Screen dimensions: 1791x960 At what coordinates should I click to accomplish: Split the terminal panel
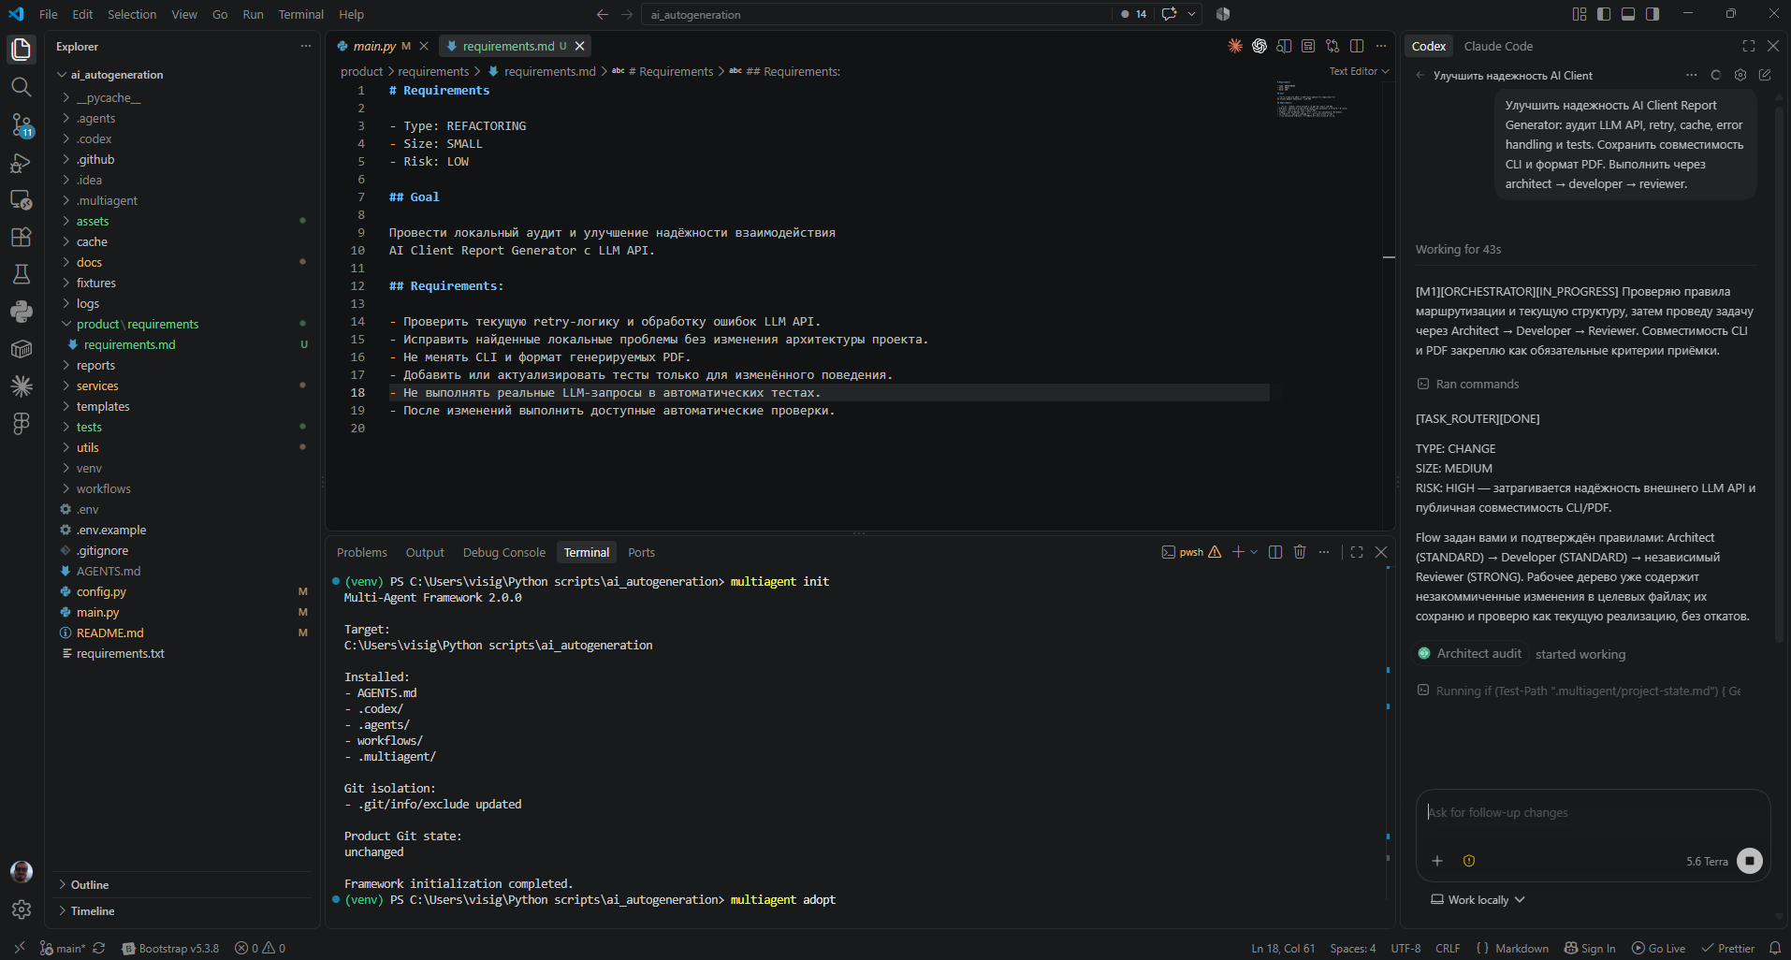(1275, 552)
